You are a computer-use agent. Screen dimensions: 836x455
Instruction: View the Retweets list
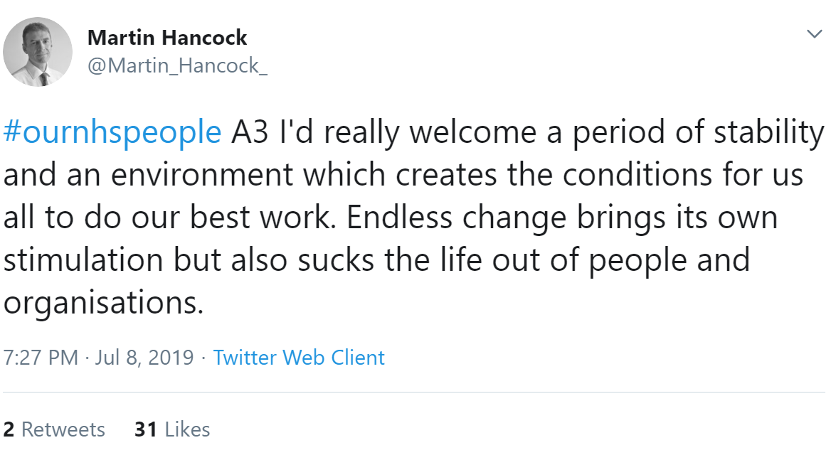[63, 429]
